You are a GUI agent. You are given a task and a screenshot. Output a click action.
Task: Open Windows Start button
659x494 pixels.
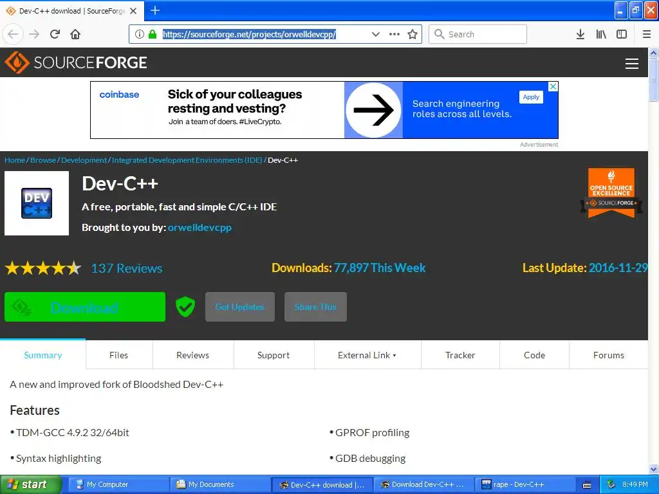[x=31, y=484]
